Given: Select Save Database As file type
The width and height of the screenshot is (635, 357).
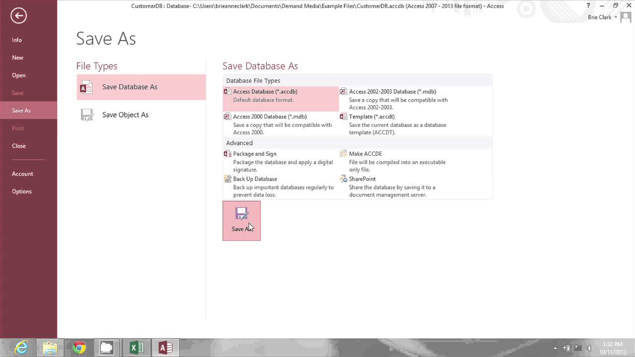Looking at the screenshot, I should point(141,87).
